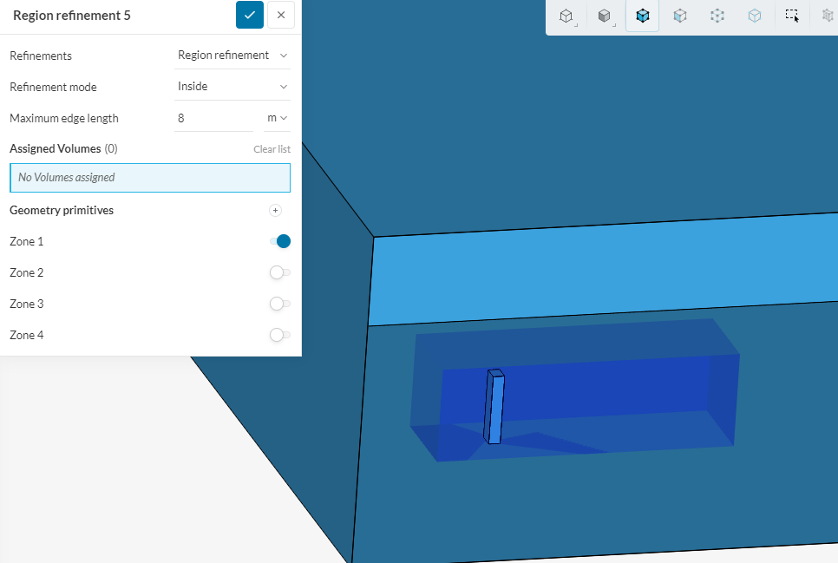
Task: Activate the face selection mode icon
Action: (x=680, y=16)
